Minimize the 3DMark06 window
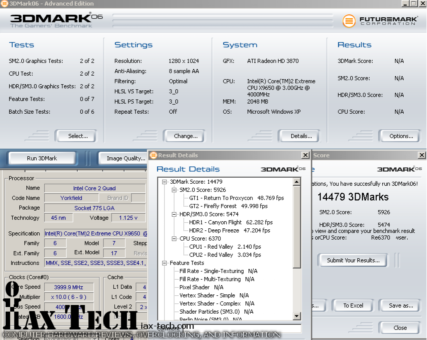The width and height of the screenshot is (427, 340). coord(405,4)
